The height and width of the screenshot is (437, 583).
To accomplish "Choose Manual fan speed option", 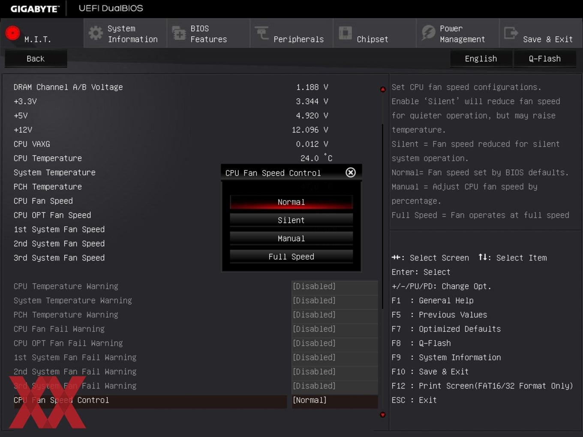I will coord(291,238).
